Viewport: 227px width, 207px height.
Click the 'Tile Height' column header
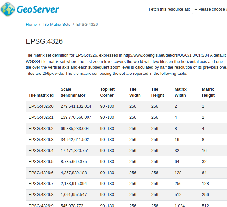click(158, 92)
